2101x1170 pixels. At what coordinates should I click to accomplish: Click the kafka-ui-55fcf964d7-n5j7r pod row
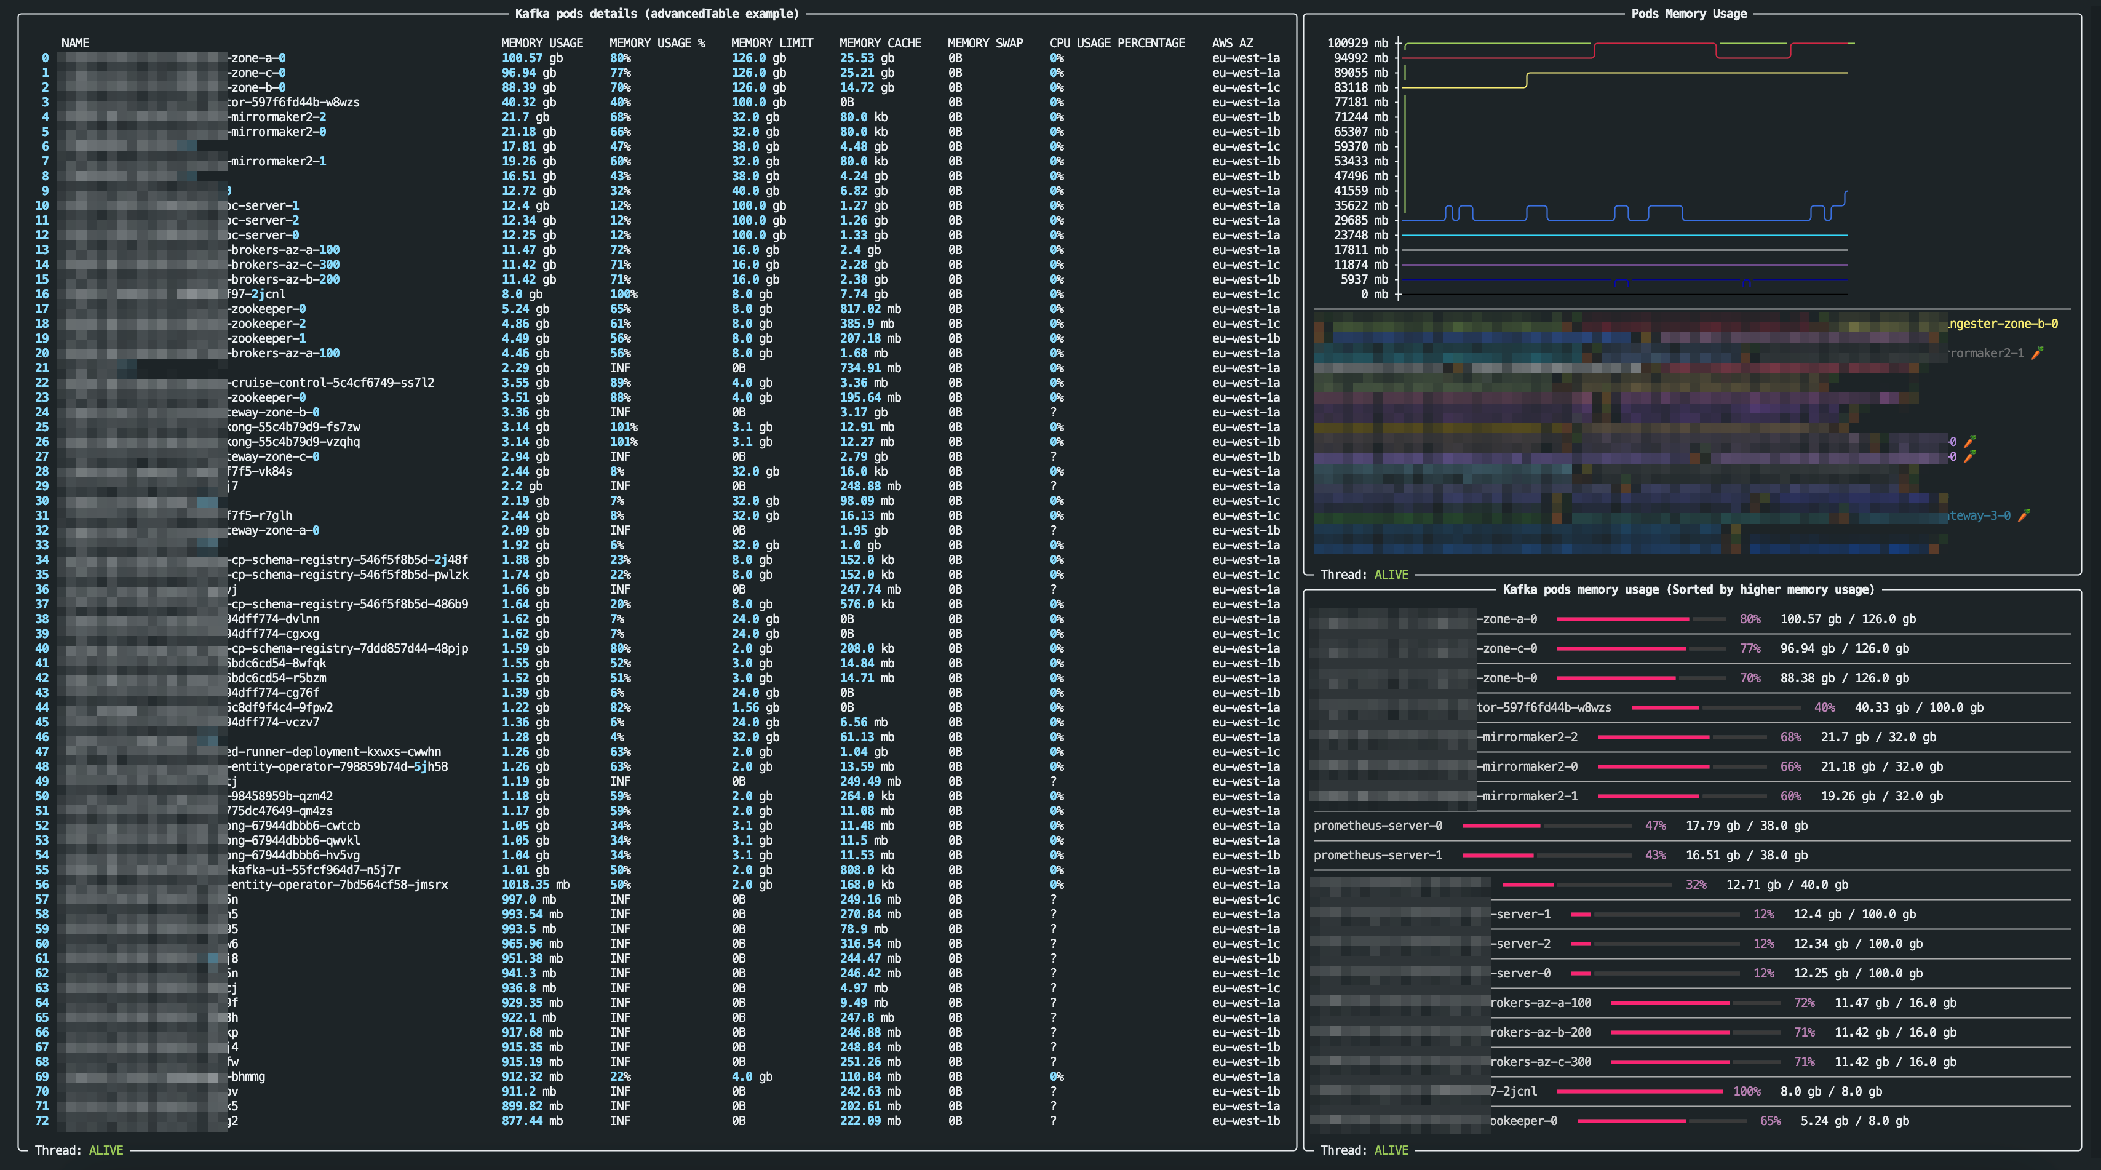point(315,870)
